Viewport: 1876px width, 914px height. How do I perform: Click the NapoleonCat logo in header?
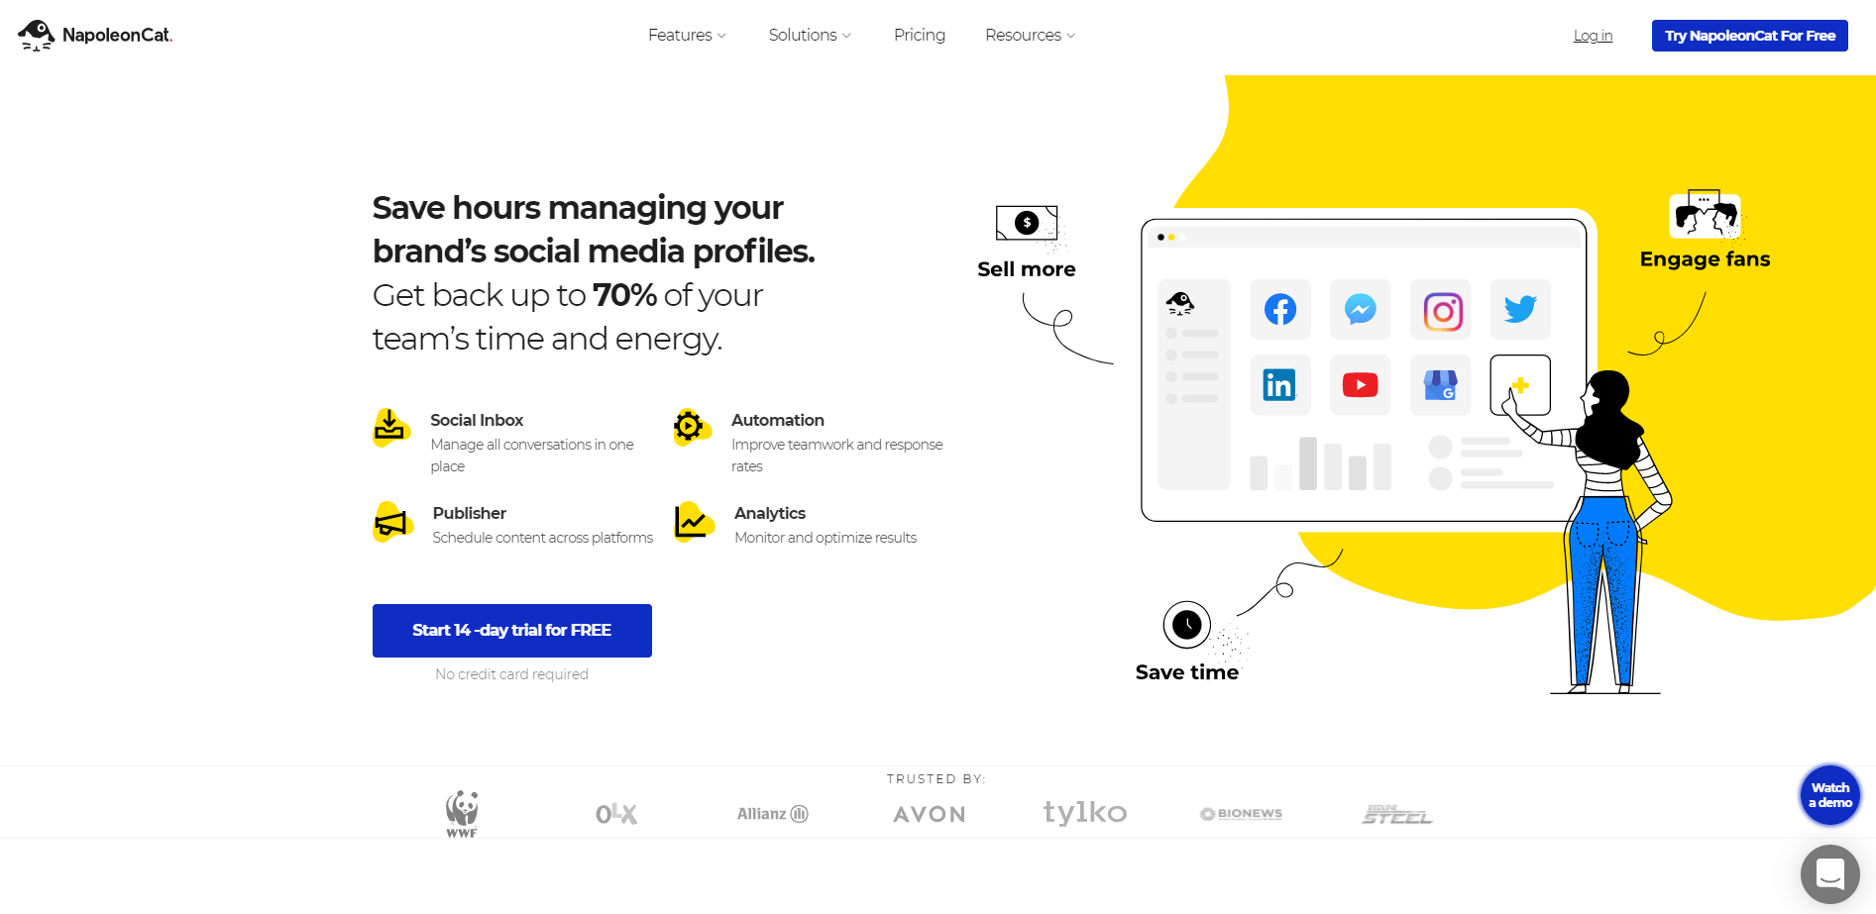[95, 36]
